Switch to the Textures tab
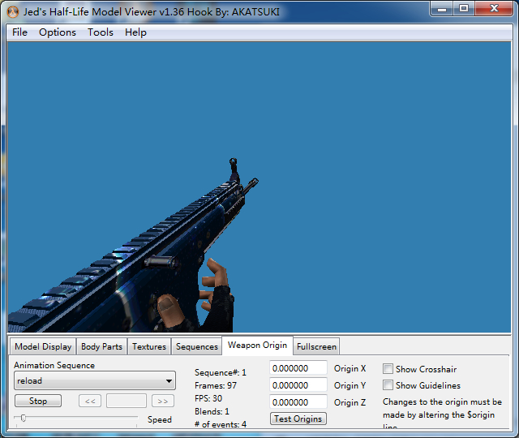The image size is (519, 438). [149, 346]
